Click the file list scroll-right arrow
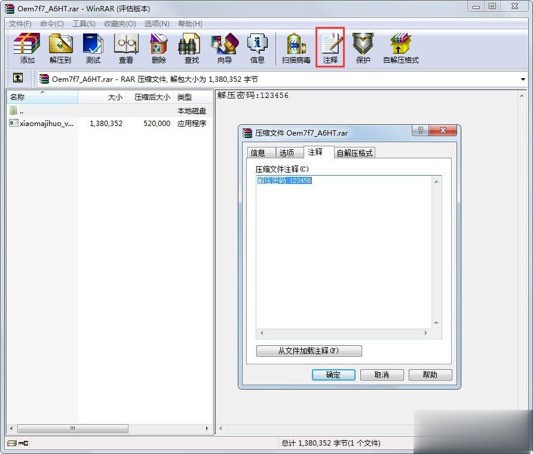This screenshot has width=533, height=454. pyautogui.click(x=207, y=428)
